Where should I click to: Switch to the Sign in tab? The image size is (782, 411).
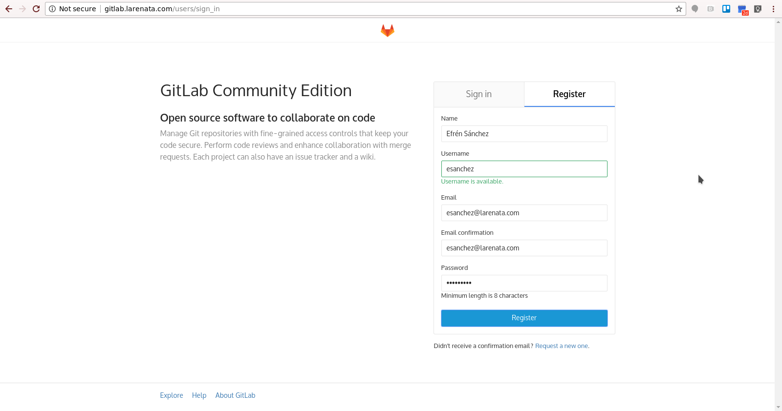pyautogui.click(x=478, y=94)
